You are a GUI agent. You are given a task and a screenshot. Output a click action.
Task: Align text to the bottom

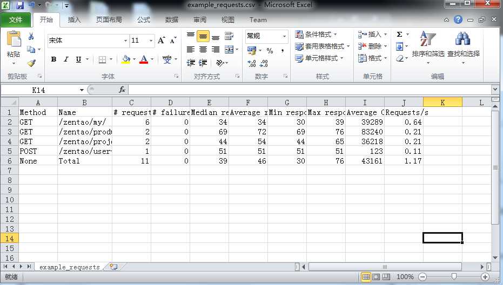(216, 37)
